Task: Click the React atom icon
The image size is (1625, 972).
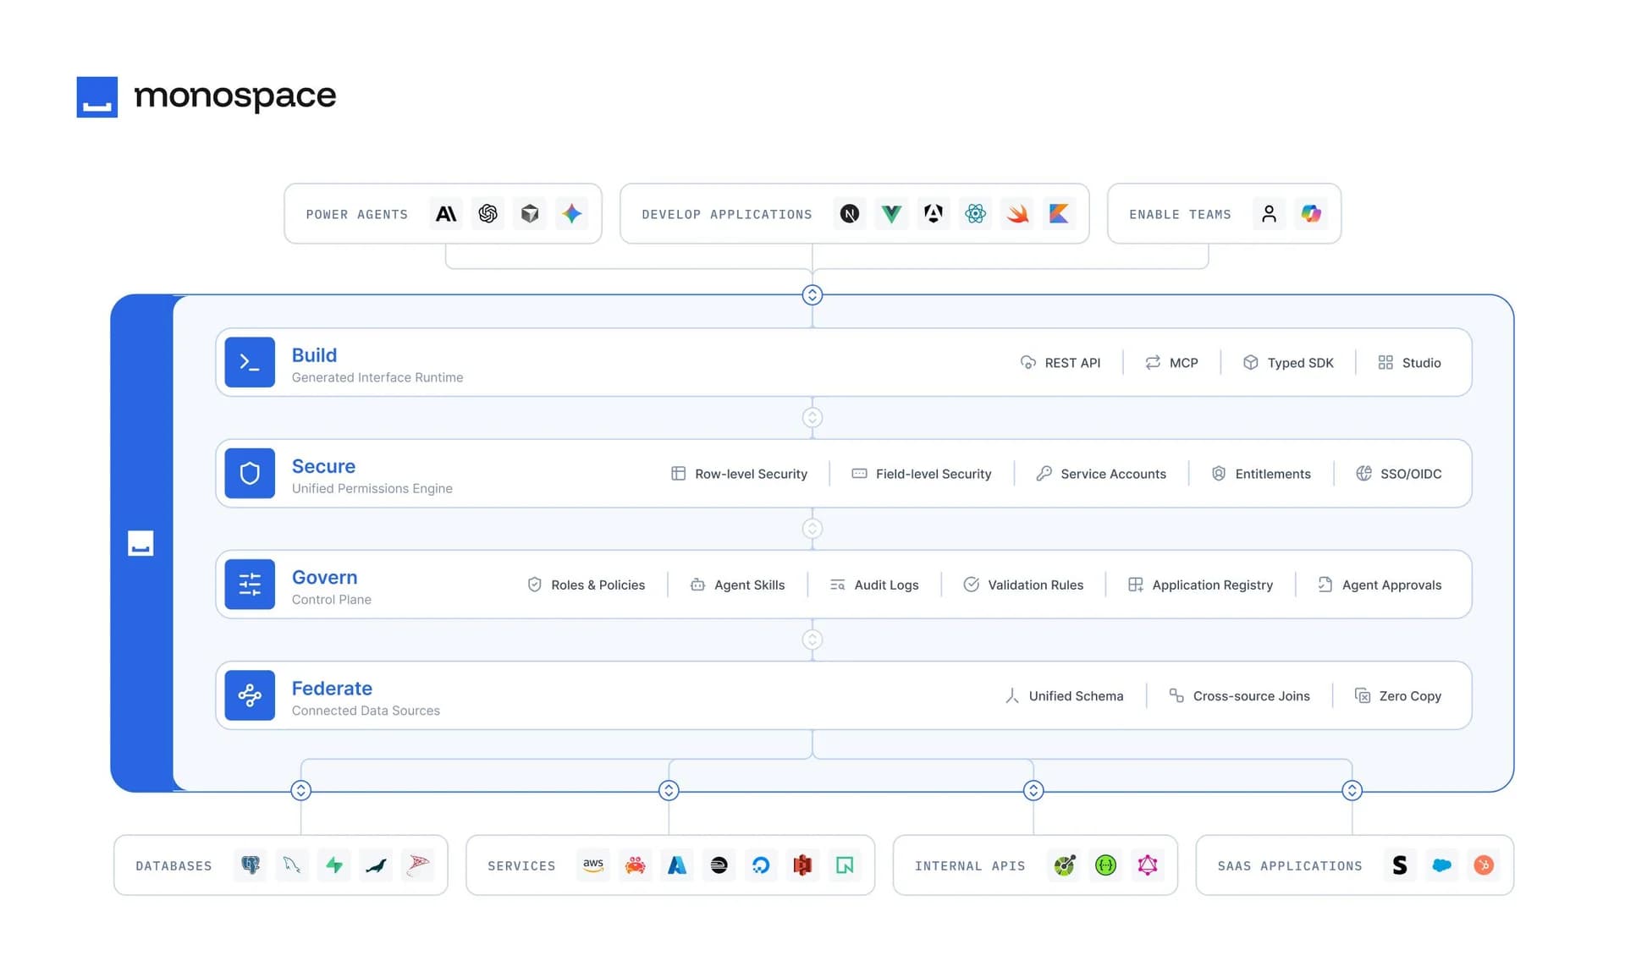Action: [x=975, y=214]
